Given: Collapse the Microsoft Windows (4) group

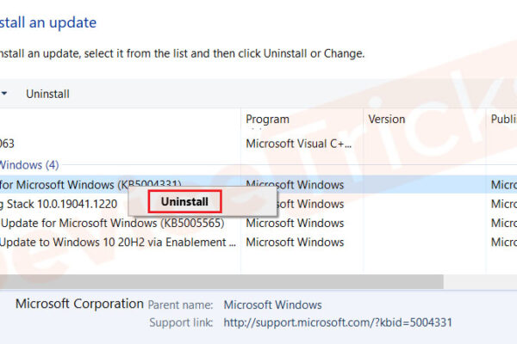Looking at the screenshot, I should click(29, 164).
